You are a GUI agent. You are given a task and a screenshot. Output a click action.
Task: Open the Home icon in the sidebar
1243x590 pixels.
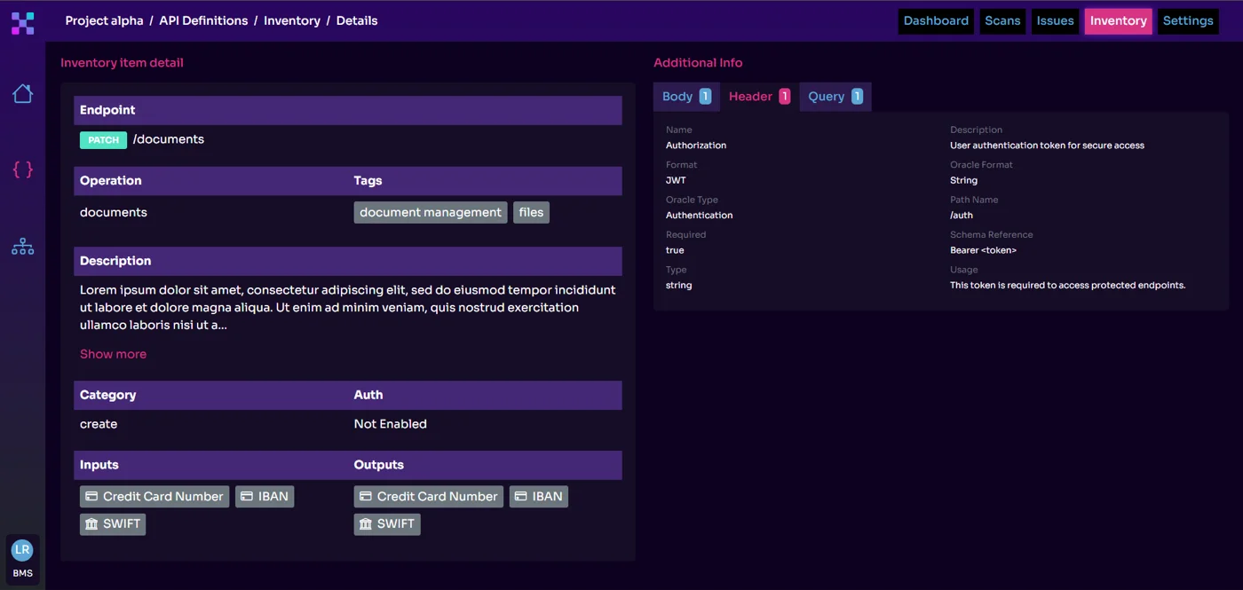coord(22,93)
